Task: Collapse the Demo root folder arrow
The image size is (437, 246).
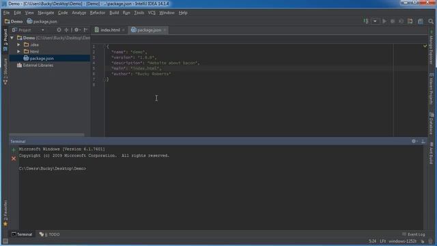Action: (x=12, y=38)
